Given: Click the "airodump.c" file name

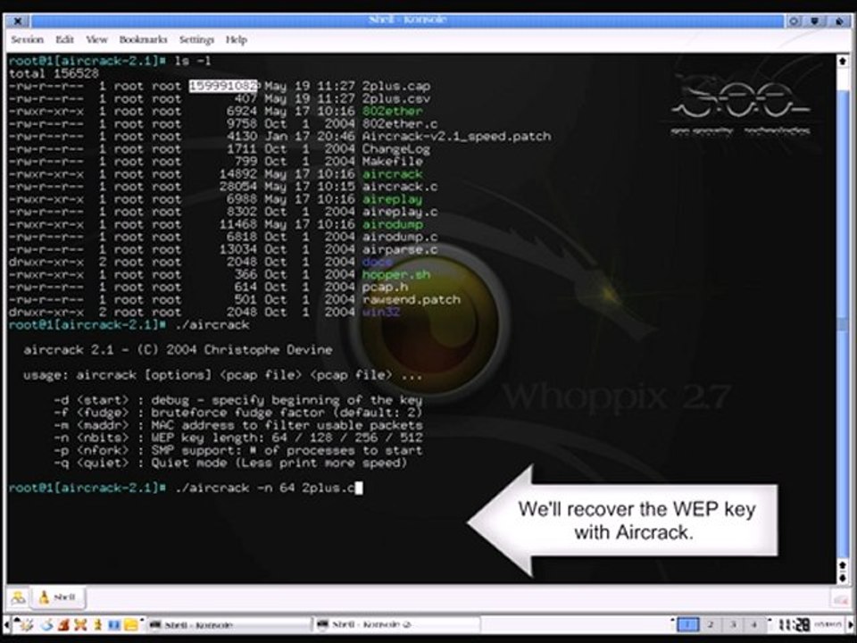Looking at the screenshot, I should 400,237.
